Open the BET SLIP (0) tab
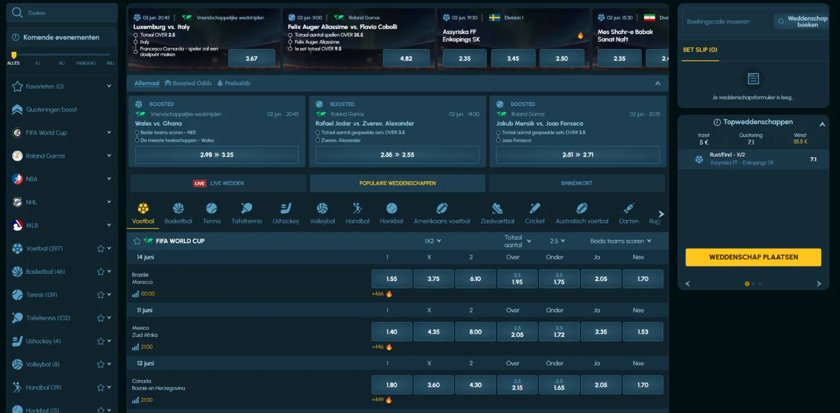This screenshot has height=413, width=840. pos(700,50)
